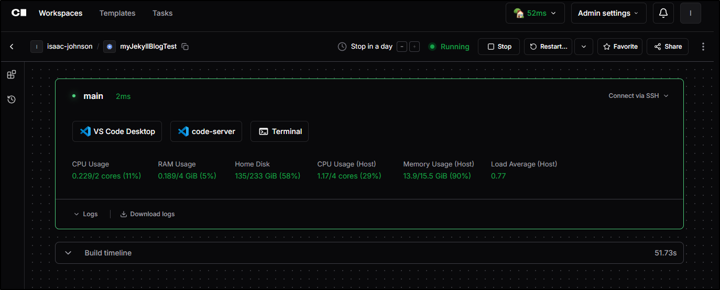Increase autostop time with plus button

(414, 47)
